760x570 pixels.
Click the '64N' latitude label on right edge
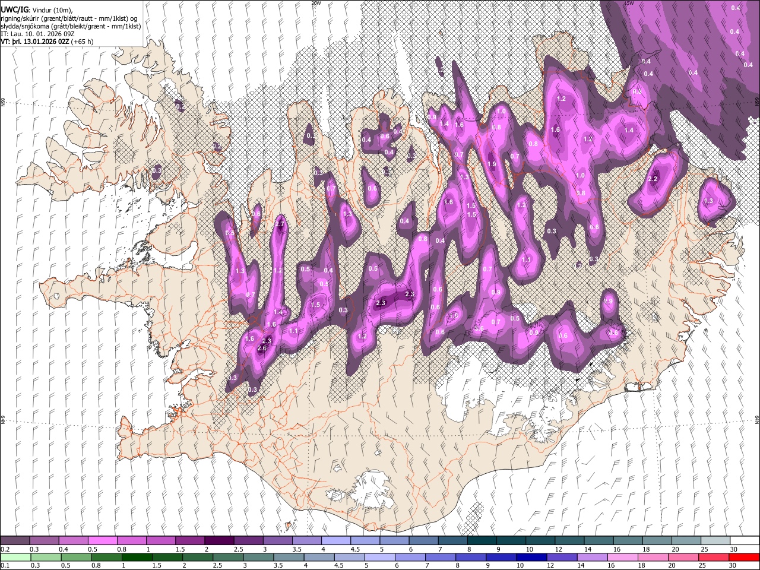pos(757,420)
